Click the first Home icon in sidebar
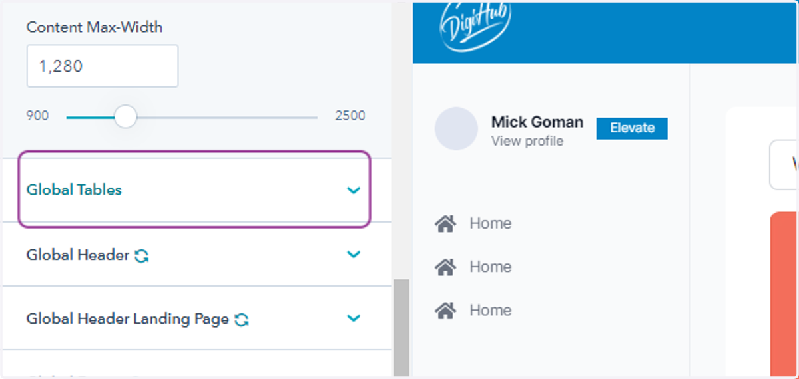Screen dimensions: 799x379 click(x=445, y=223)
